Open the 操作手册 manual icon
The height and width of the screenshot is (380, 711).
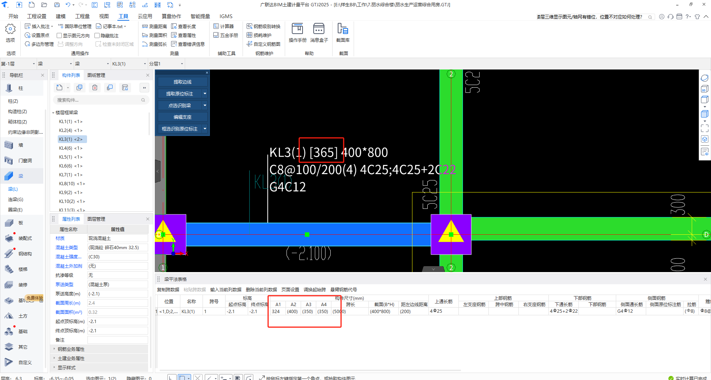click(297, 29)
